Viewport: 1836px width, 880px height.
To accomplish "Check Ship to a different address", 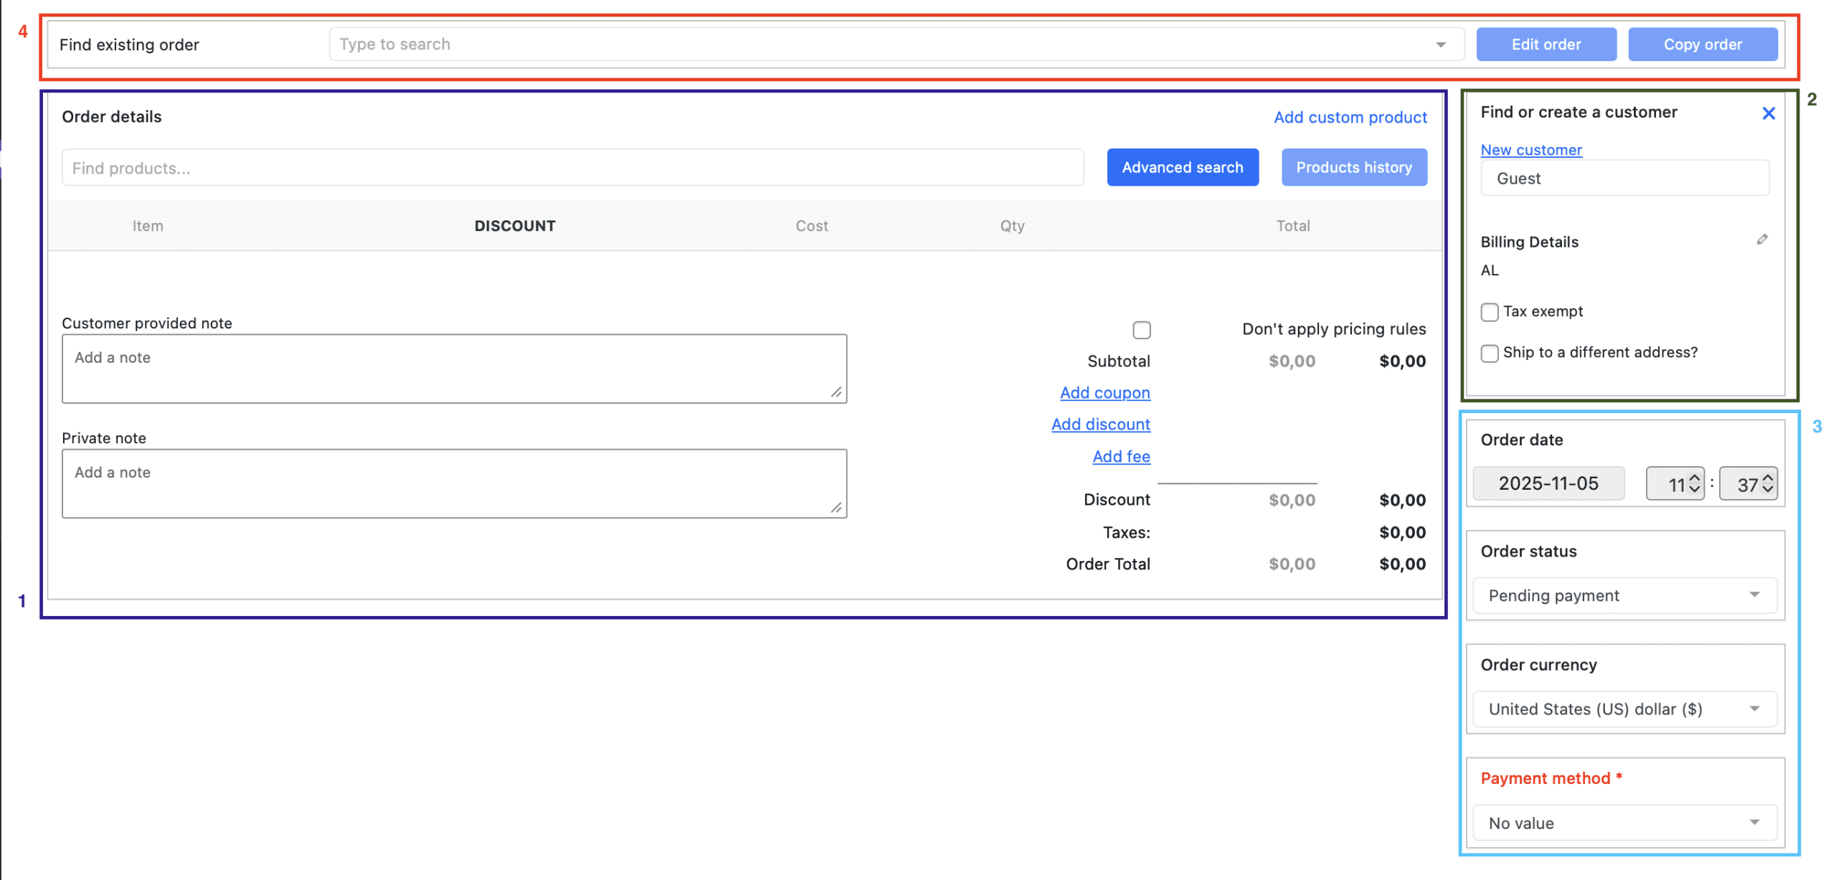I will pos(1490,353).
